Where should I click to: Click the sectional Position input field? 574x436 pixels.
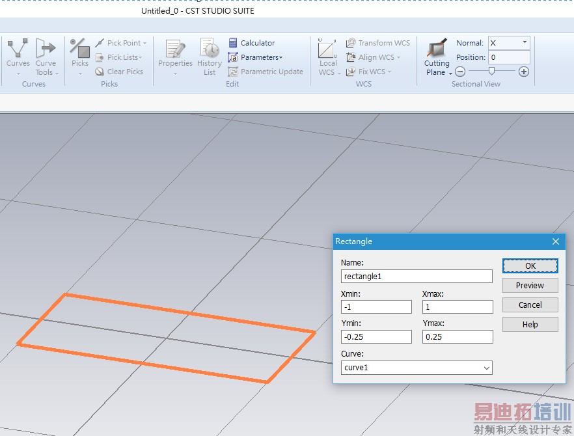pos(509,57)
